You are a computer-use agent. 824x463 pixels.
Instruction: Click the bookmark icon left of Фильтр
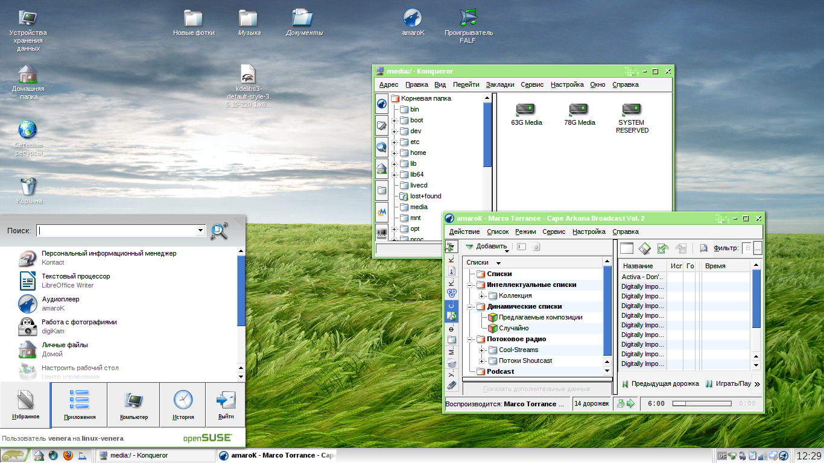pyautogui.click(x=703, y=248)
